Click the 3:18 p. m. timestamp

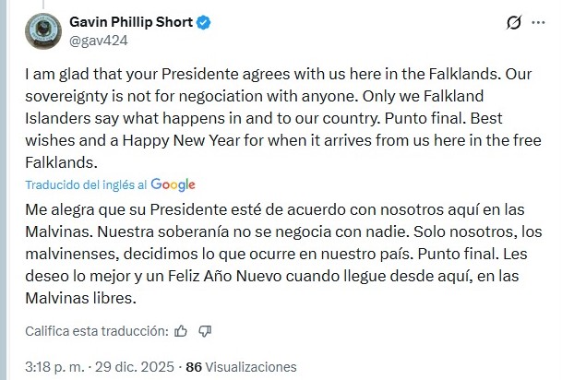click(54, 366)
